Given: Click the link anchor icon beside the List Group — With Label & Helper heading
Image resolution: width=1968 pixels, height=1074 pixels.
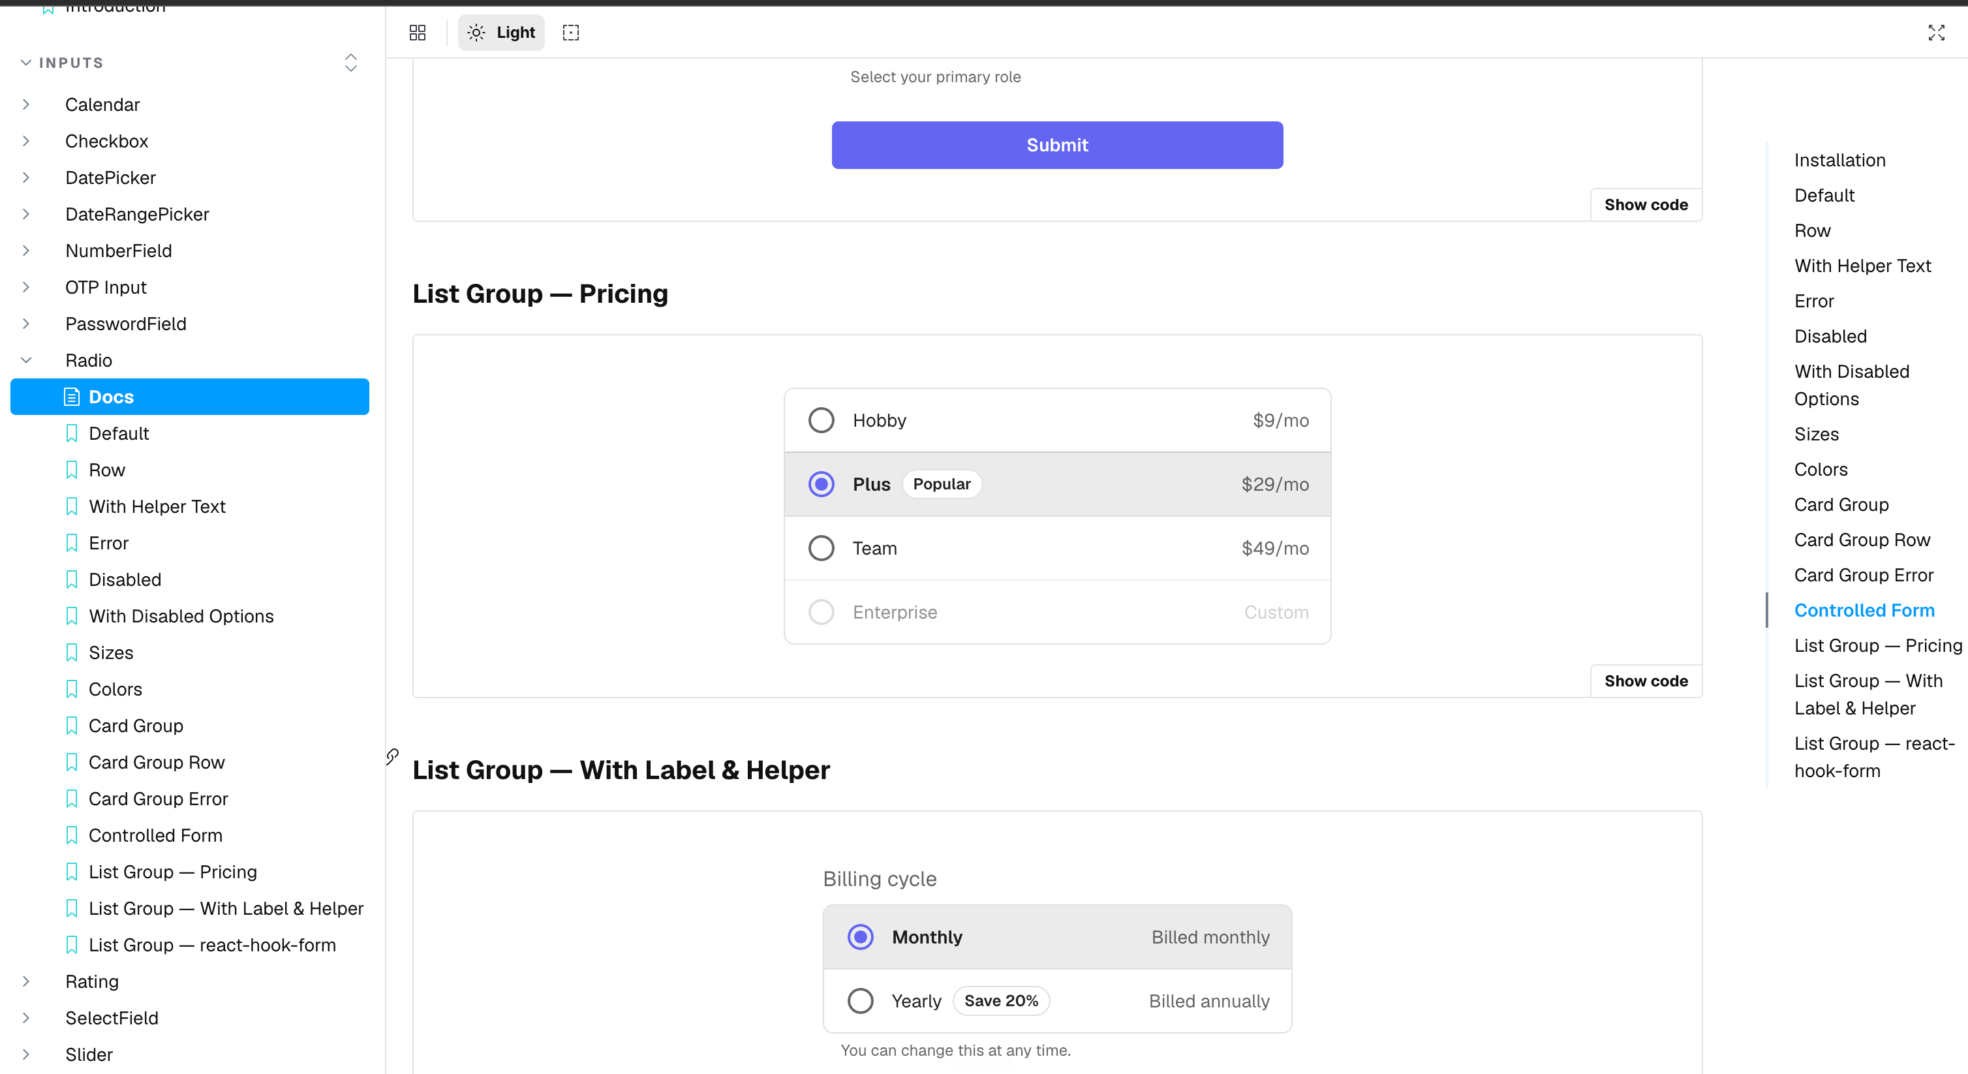Looking at the screenshot, I should tap(393, 756).
